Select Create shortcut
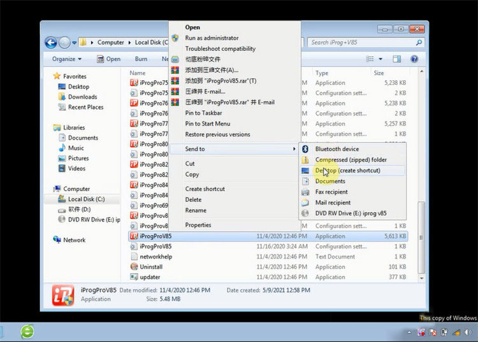478x342 pixels. tap(205, 189)
